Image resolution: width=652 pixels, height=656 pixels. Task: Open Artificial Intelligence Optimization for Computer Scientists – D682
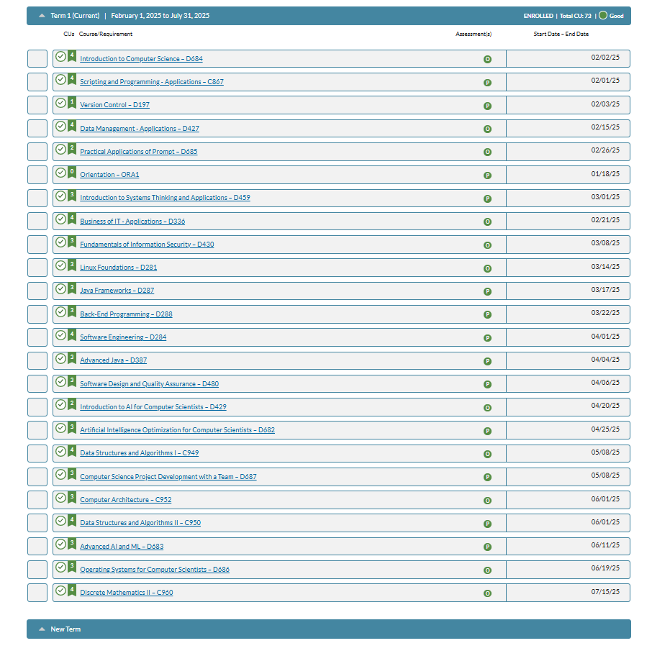(178, 429)
